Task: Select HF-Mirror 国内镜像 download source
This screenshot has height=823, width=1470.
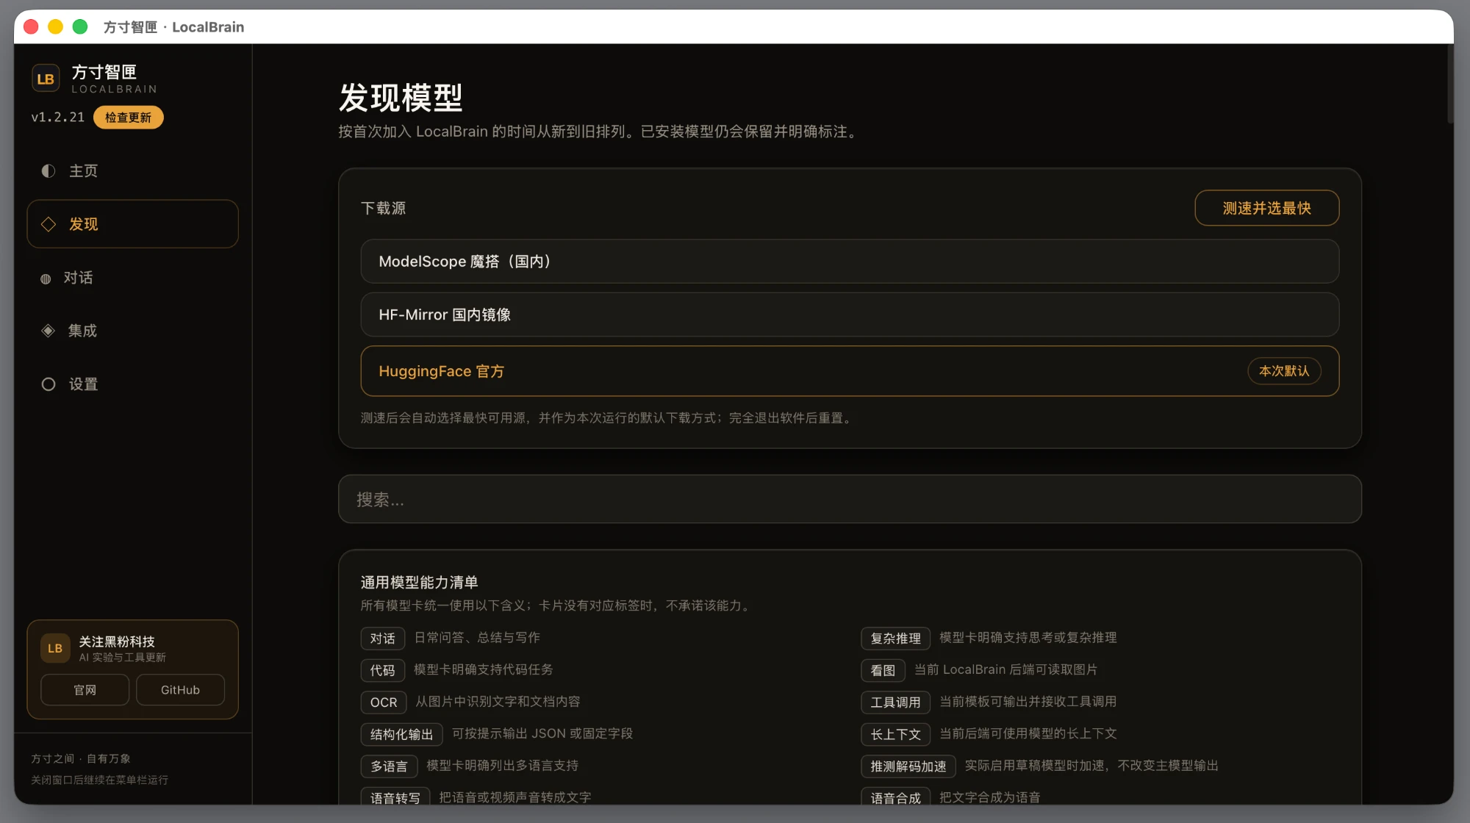Action: tap(850, 315)
